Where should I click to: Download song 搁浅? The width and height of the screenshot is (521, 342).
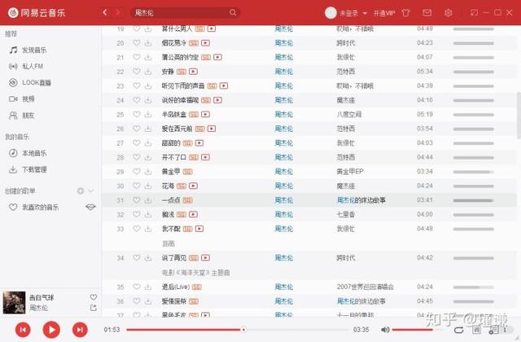click(148, 214)
